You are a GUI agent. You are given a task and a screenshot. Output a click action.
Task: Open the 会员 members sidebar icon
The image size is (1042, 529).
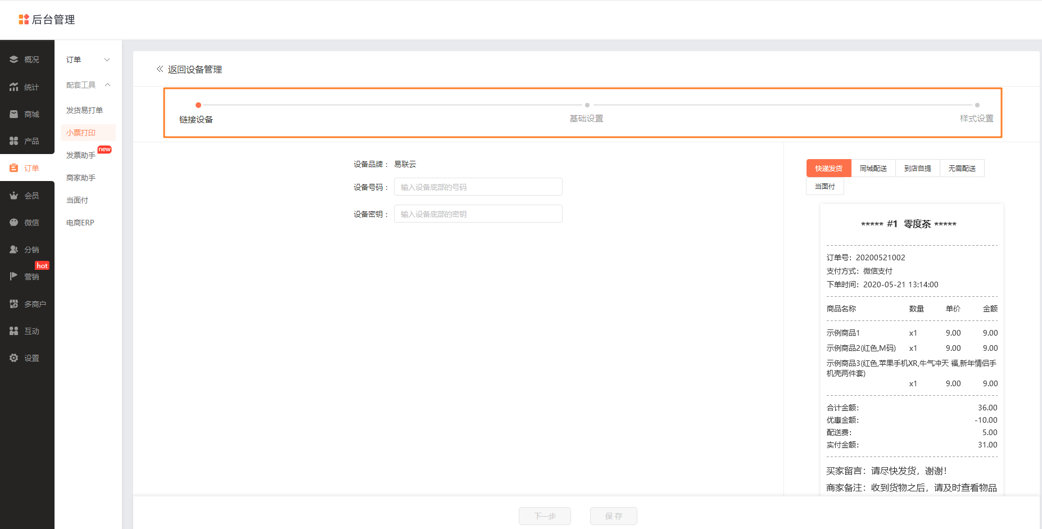[x=14, y=195]
